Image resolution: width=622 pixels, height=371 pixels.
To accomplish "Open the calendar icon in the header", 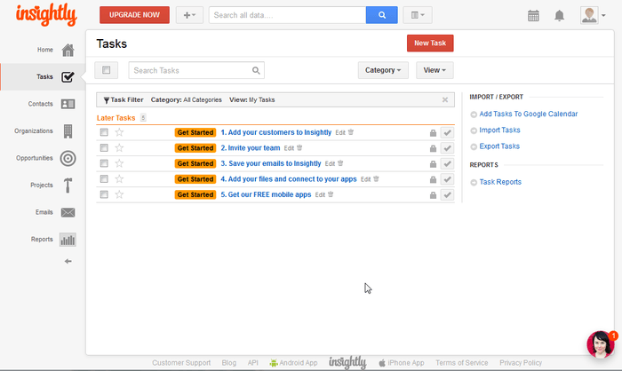I will pos(533,15).
